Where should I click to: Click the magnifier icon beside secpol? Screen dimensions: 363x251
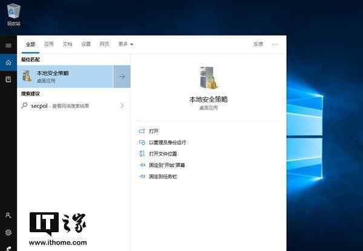(24, 106)
